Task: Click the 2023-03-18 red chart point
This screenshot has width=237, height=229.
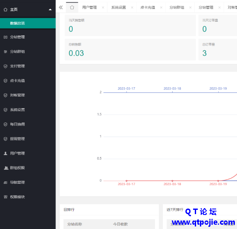Action: (172, 181)
